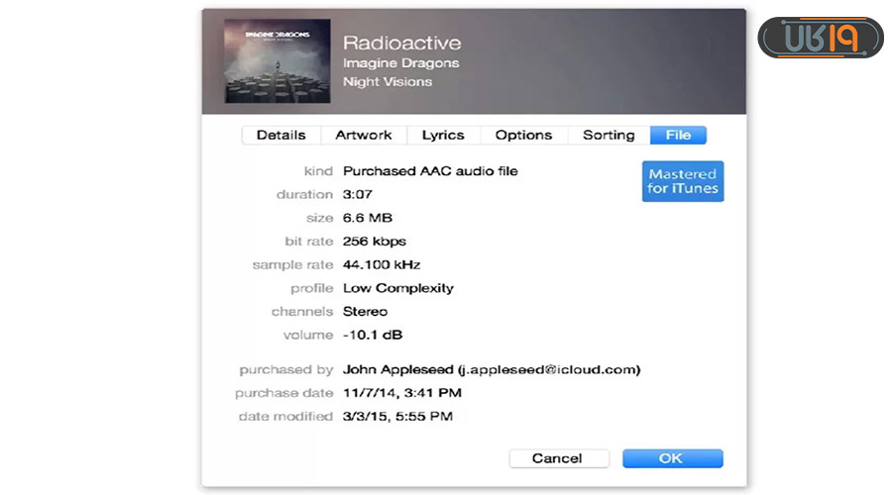Show the Lyrics tab
Screen dimensions: 892x495
tap(442, 135)
